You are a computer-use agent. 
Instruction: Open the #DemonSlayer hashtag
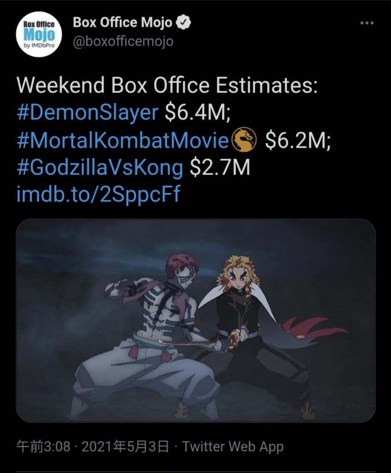88,113
